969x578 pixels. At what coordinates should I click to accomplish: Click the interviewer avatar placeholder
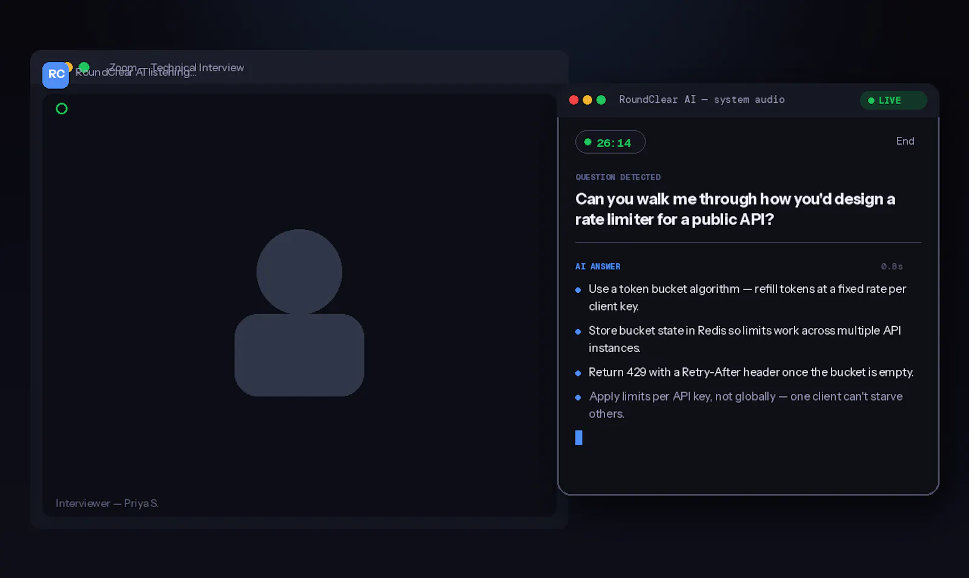299,312
